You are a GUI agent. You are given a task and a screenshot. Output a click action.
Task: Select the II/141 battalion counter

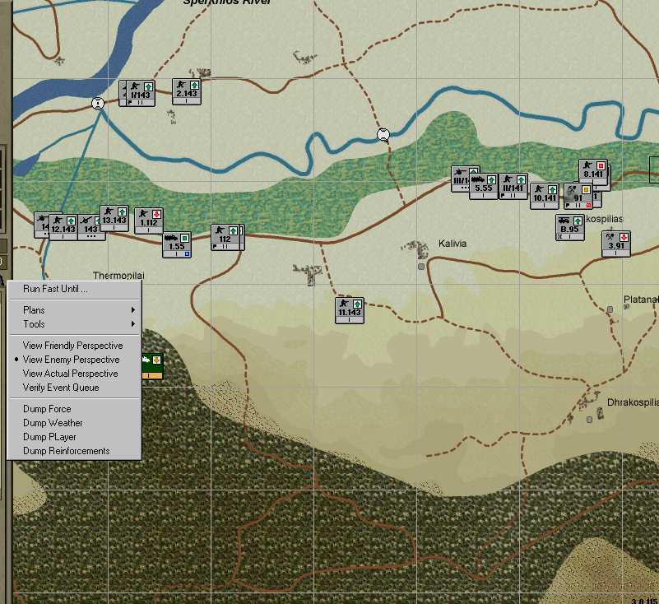pyautogui.click(x=513, y=186)
